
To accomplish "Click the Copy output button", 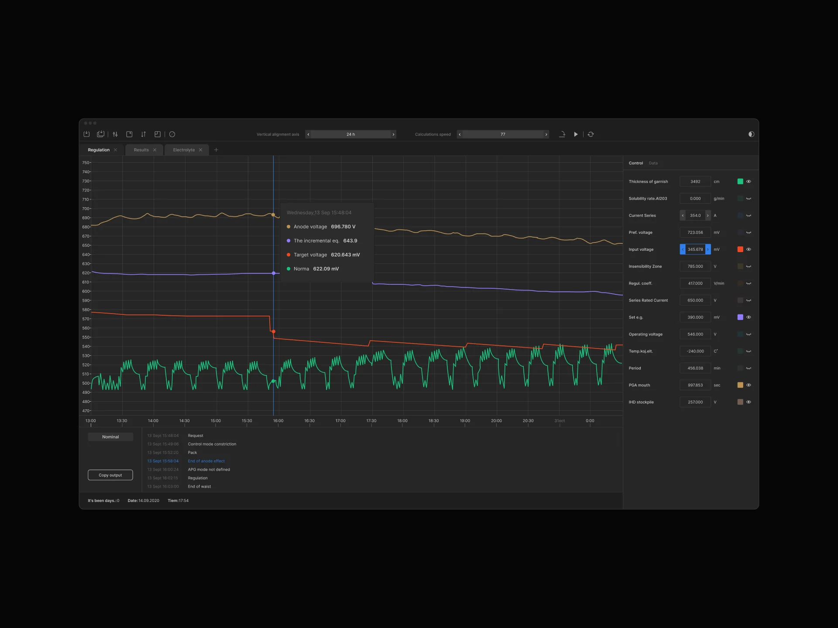I will pos(110,475).
